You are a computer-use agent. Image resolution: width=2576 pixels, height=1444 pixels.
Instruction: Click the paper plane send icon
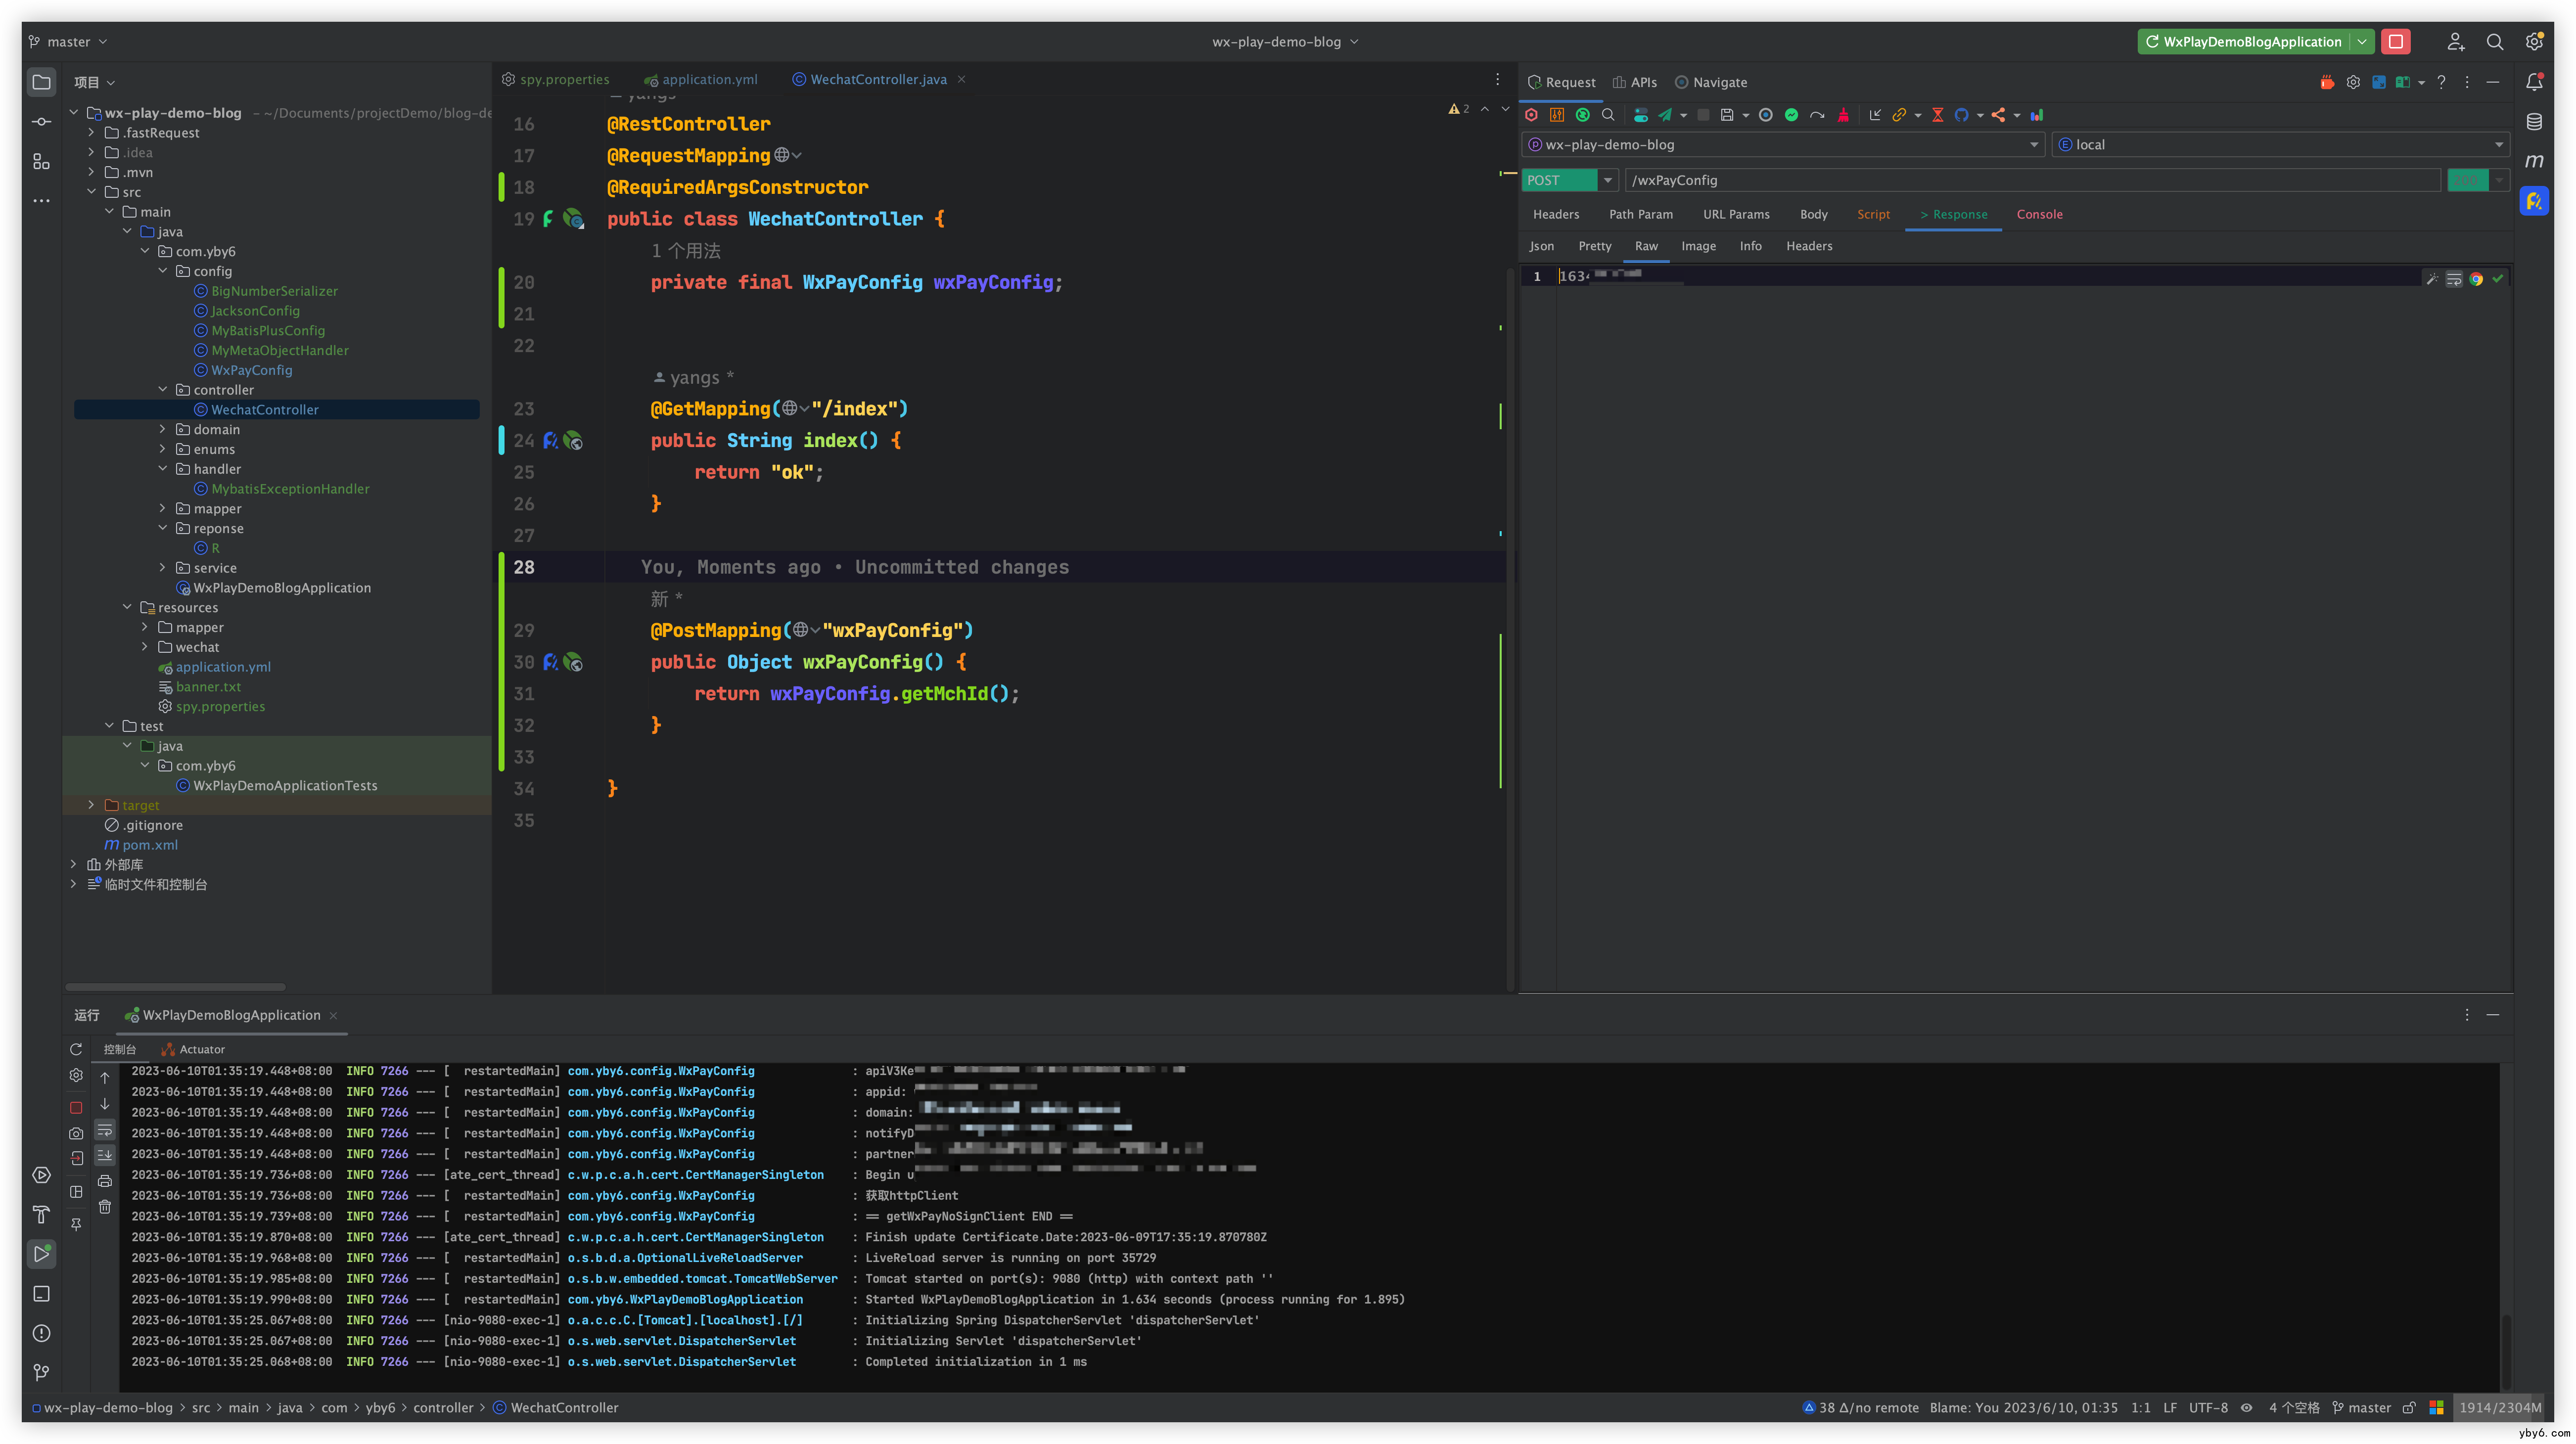tap(1665, 115)
